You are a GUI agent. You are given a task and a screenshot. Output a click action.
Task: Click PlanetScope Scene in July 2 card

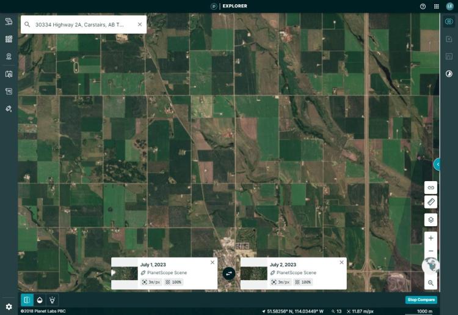pyautogui.click(x=296, y=273)
